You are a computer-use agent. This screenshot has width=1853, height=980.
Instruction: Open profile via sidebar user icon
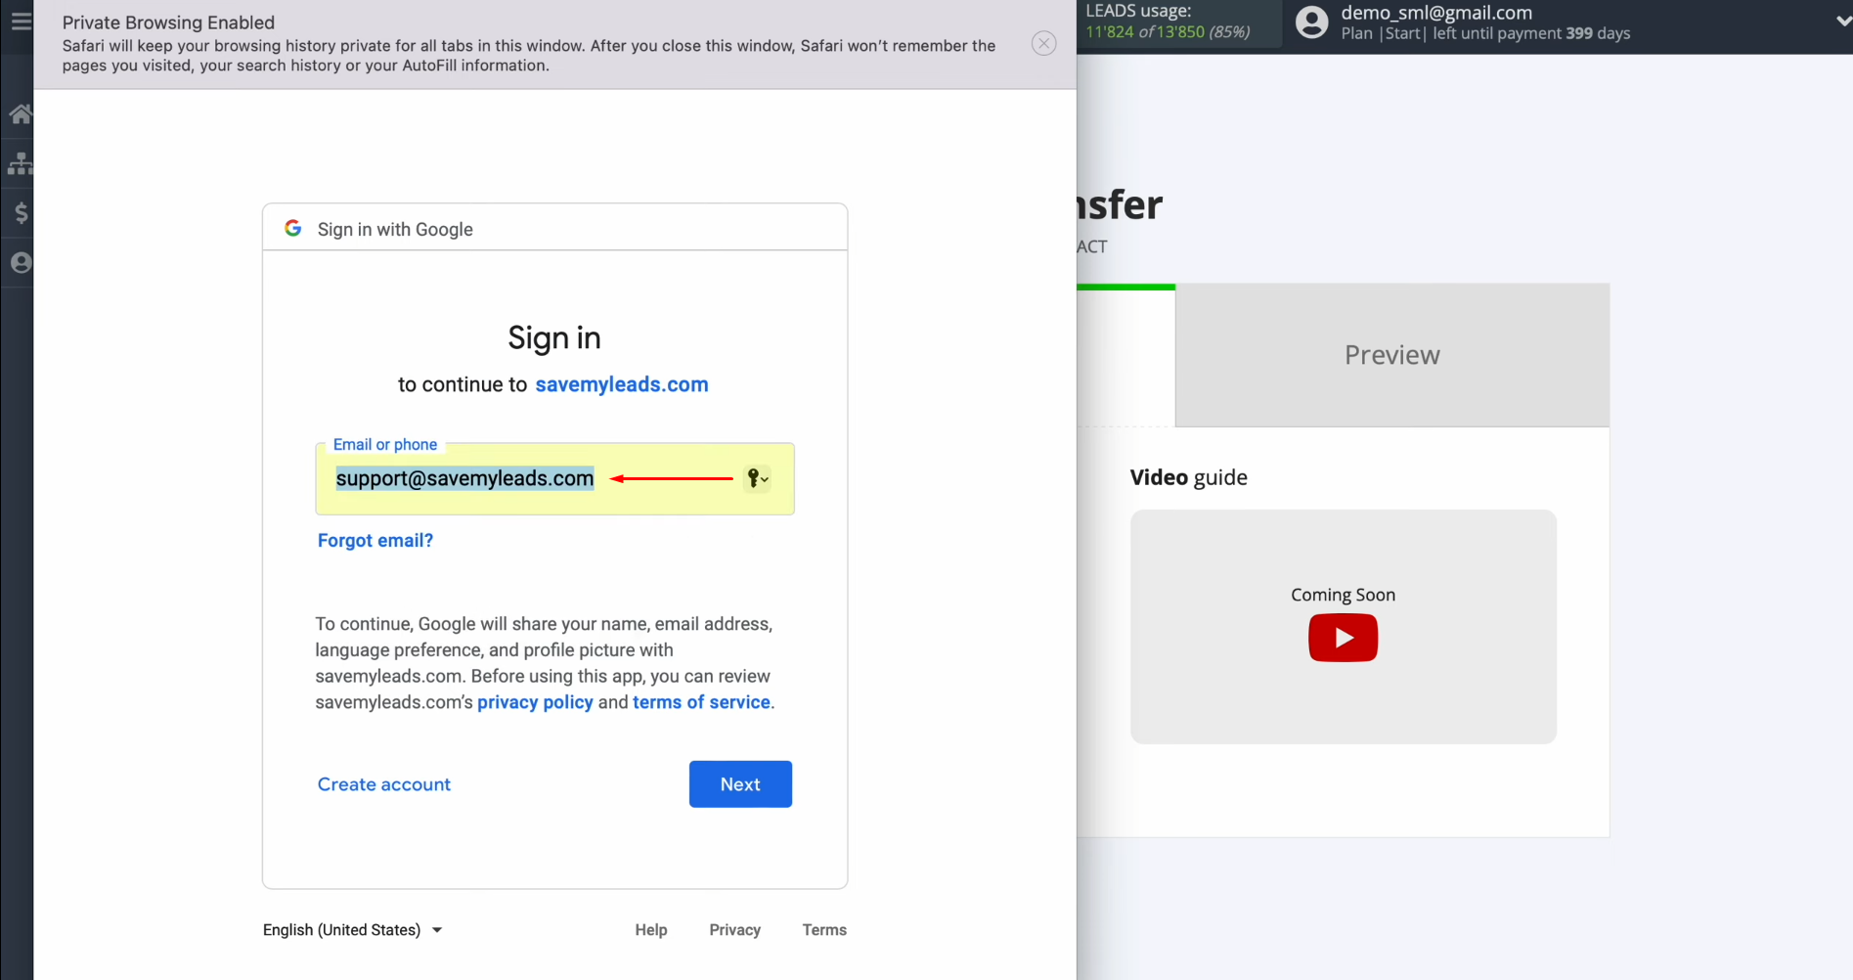(21, 262)
